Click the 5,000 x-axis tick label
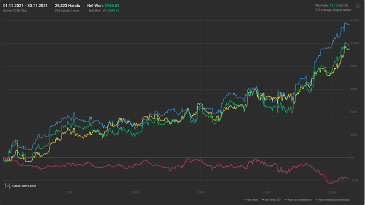The width and height of the screenshot is (365, 205). pos(69,192)
